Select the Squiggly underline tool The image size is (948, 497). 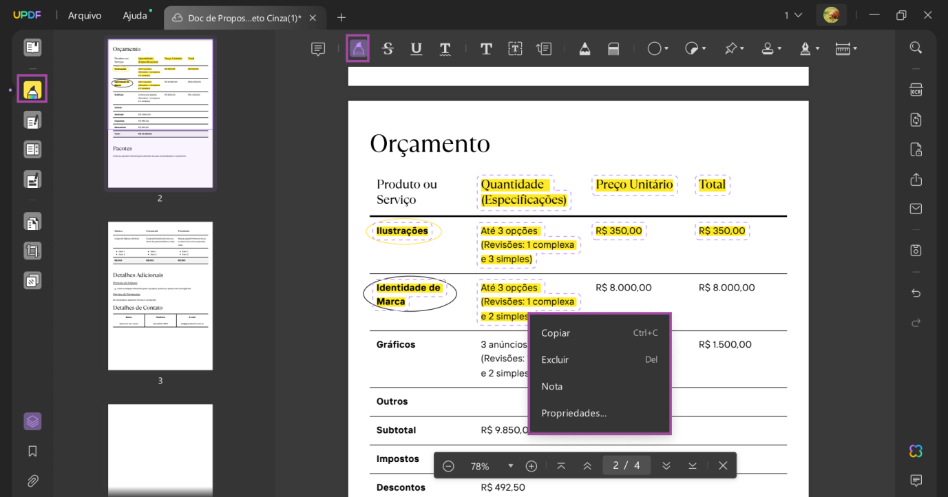pos(445,48)
